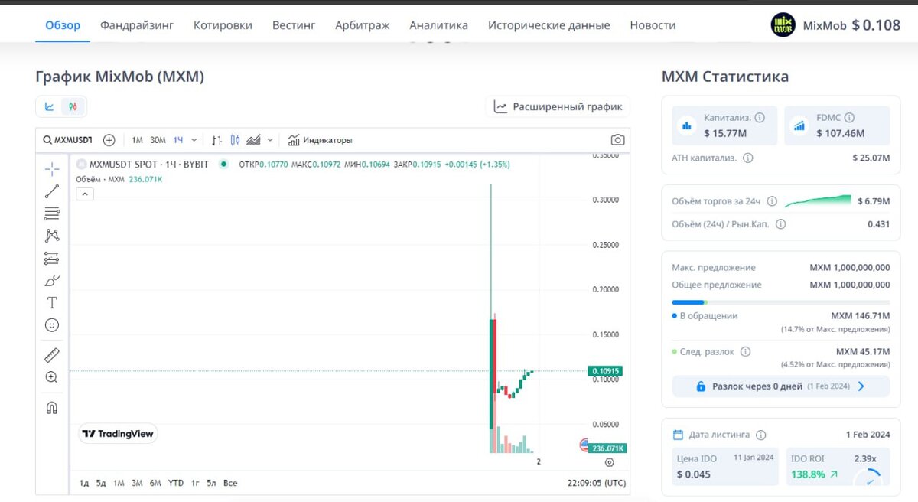
Task: Select the text annotation tool
Action: coord(52,303)
